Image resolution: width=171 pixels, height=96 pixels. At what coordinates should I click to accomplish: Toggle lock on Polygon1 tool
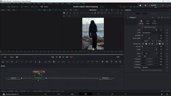coord(165,18)
